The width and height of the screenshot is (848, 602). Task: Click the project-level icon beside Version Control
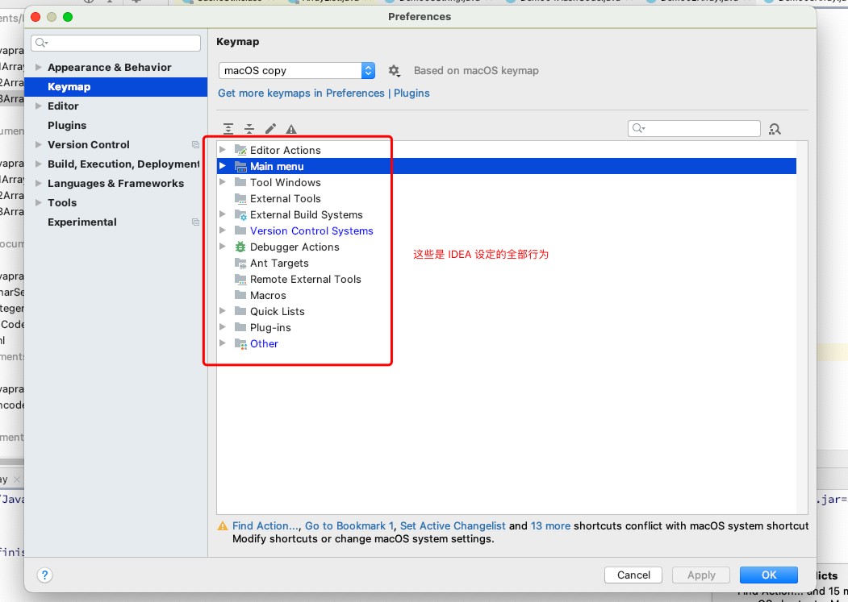195,145
